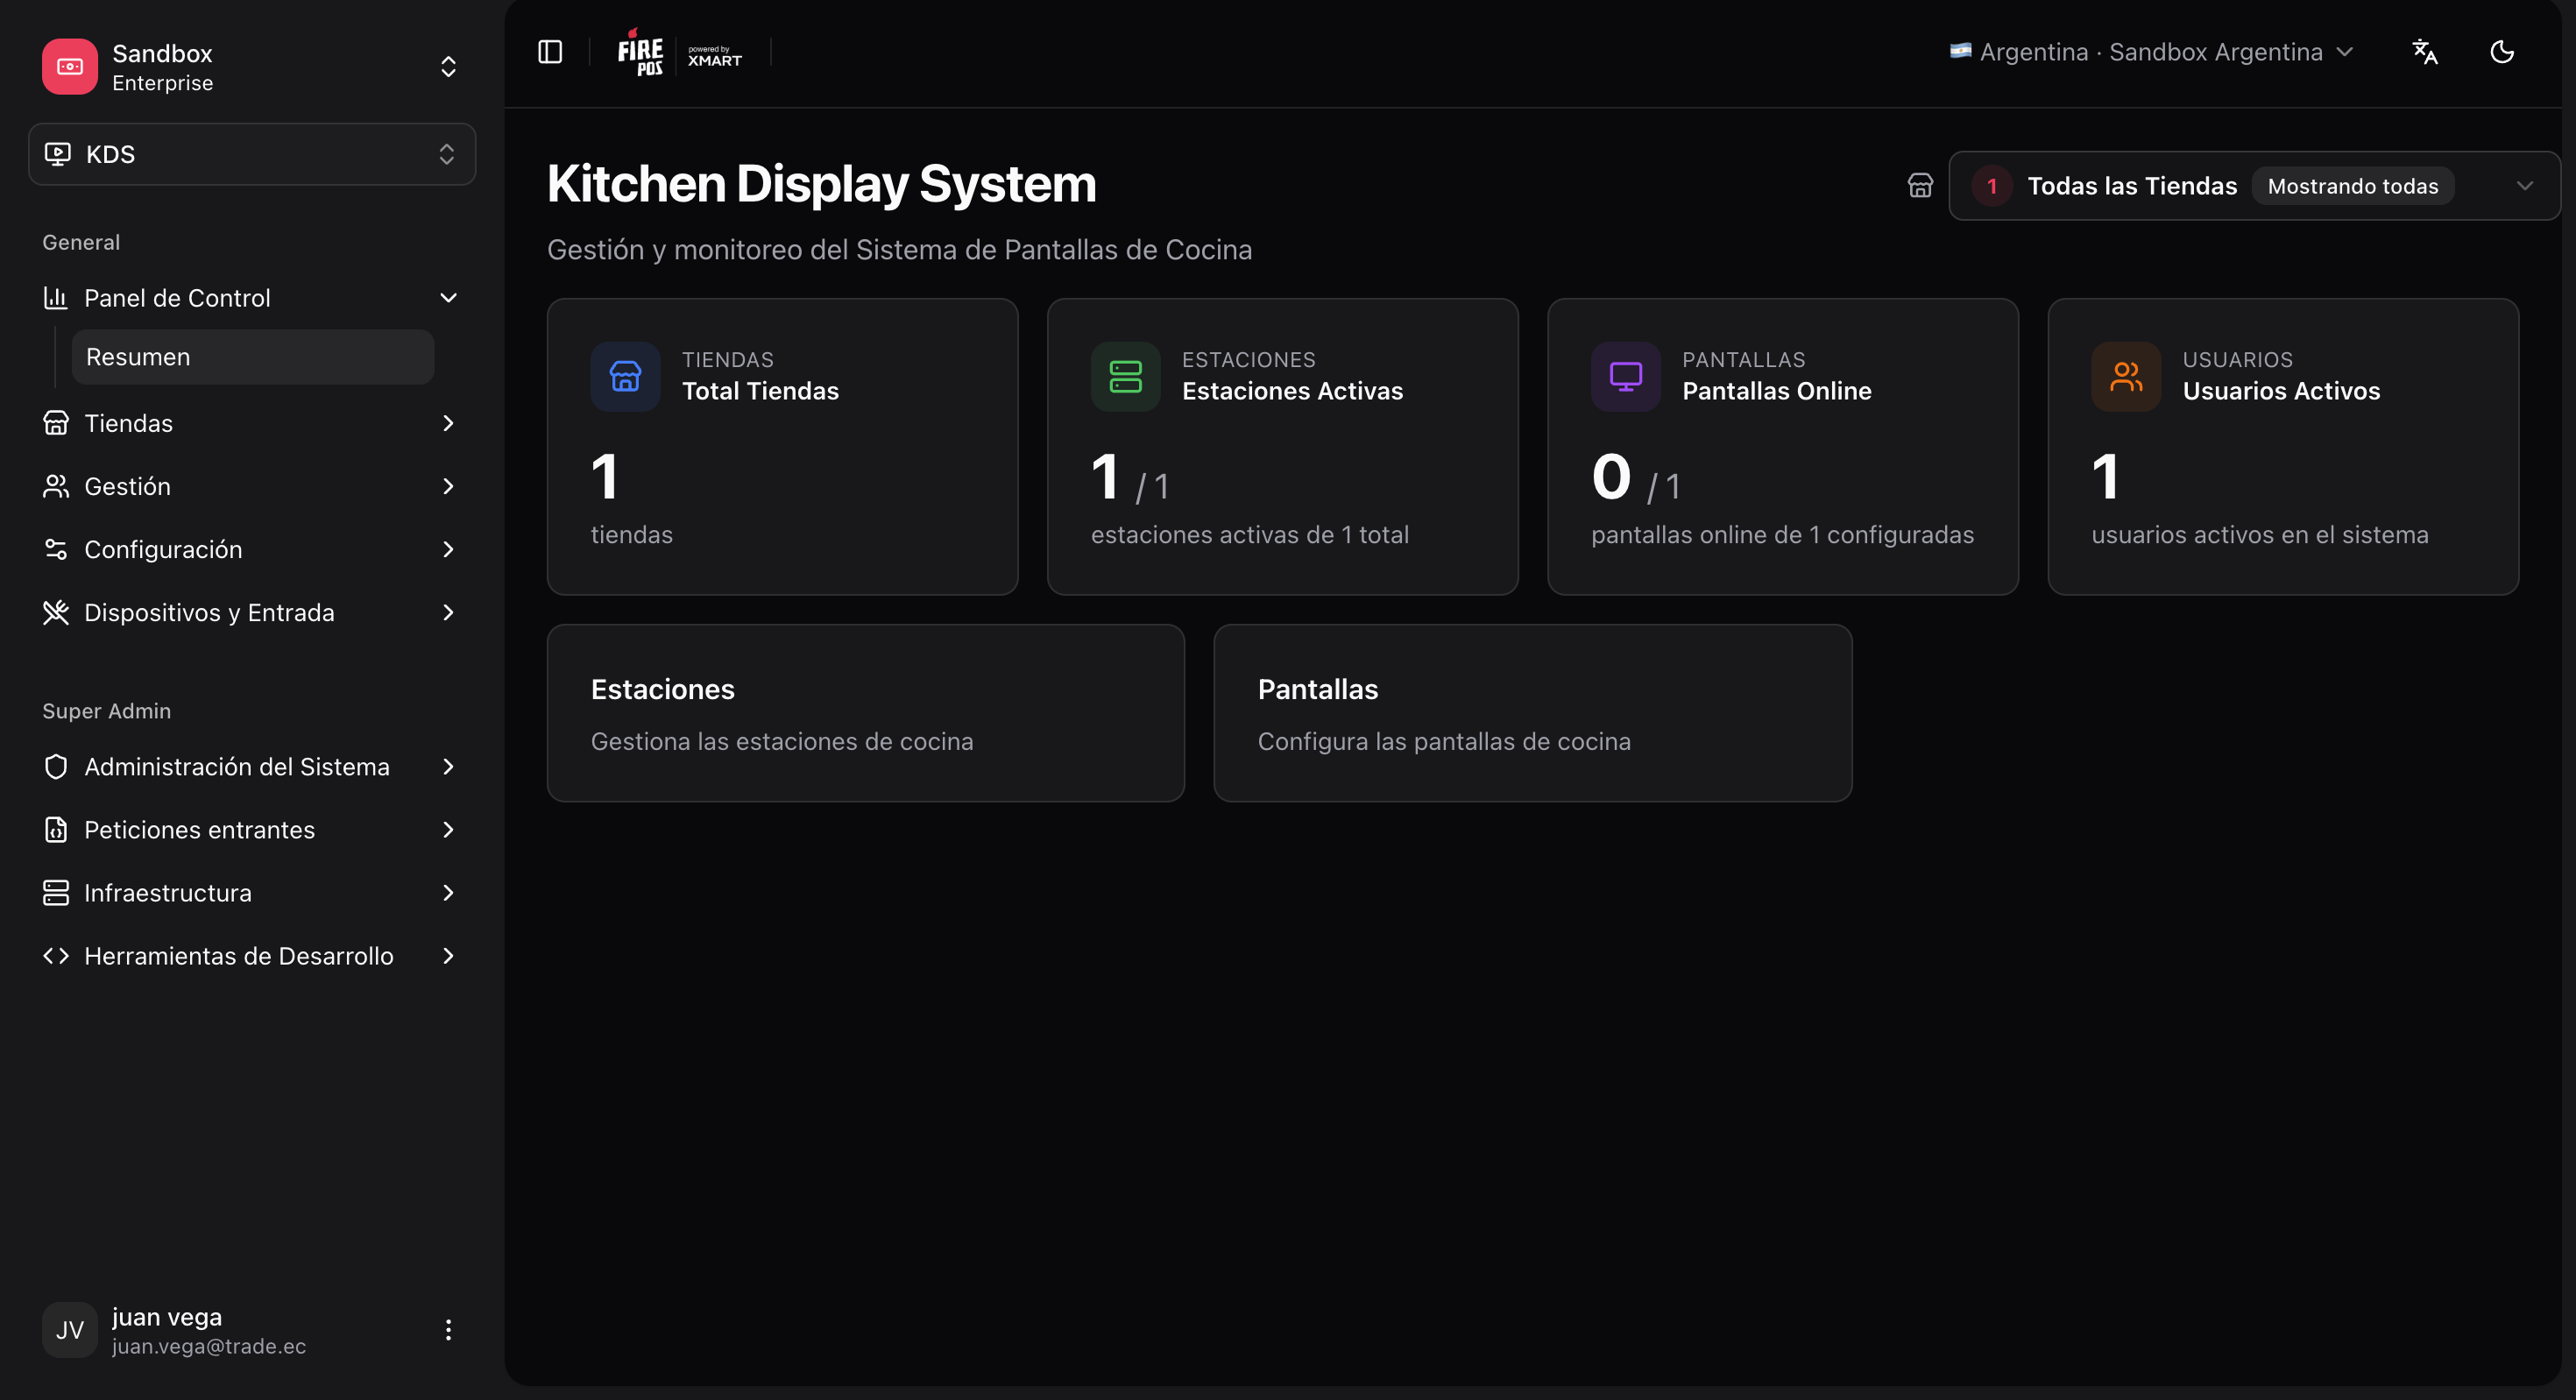
Task: Open the Tiendas menu item
Action: click(x=252, y=423)
